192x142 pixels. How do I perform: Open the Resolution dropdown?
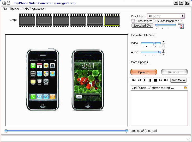point(183,16)
